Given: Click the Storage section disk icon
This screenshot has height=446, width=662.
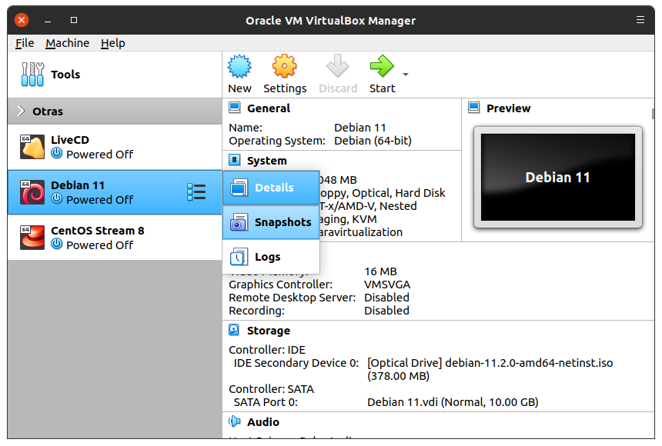Looking at the screenshot, I should (235, 331).
